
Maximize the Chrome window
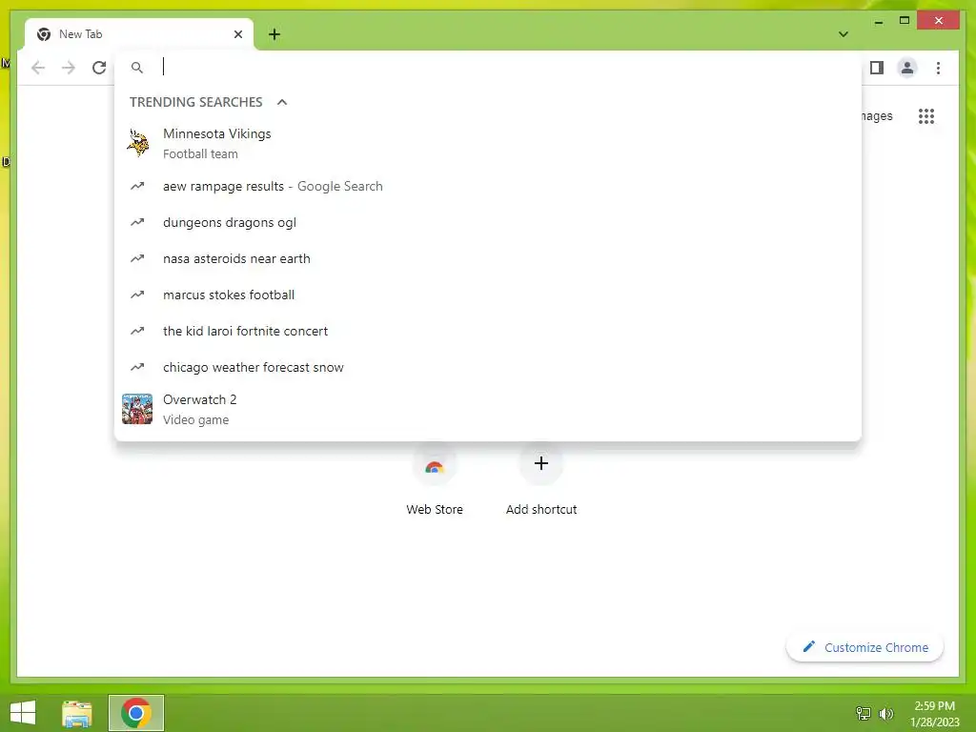[x=905, y=21]
